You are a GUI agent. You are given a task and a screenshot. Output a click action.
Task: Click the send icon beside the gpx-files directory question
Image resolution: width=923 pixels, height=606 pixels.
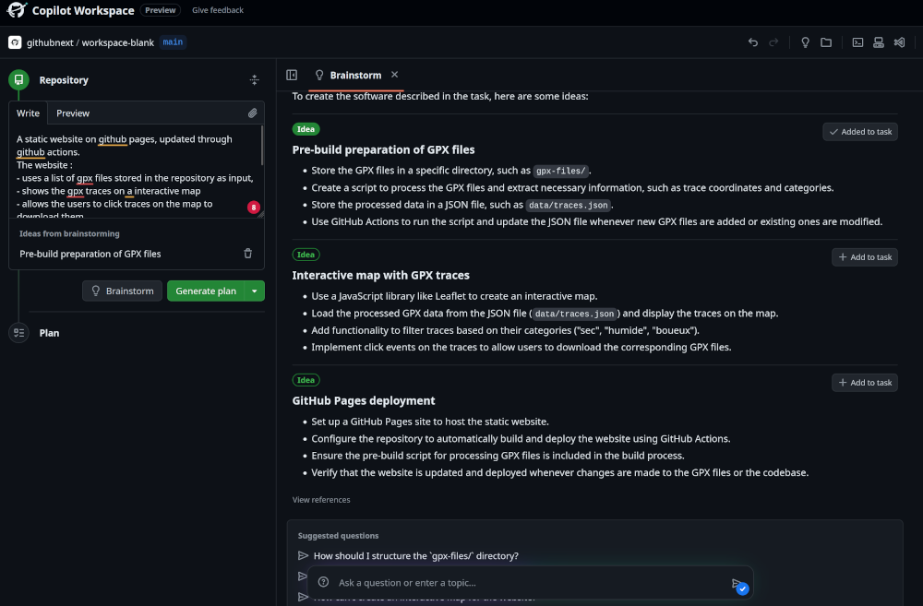pos(303,555)
